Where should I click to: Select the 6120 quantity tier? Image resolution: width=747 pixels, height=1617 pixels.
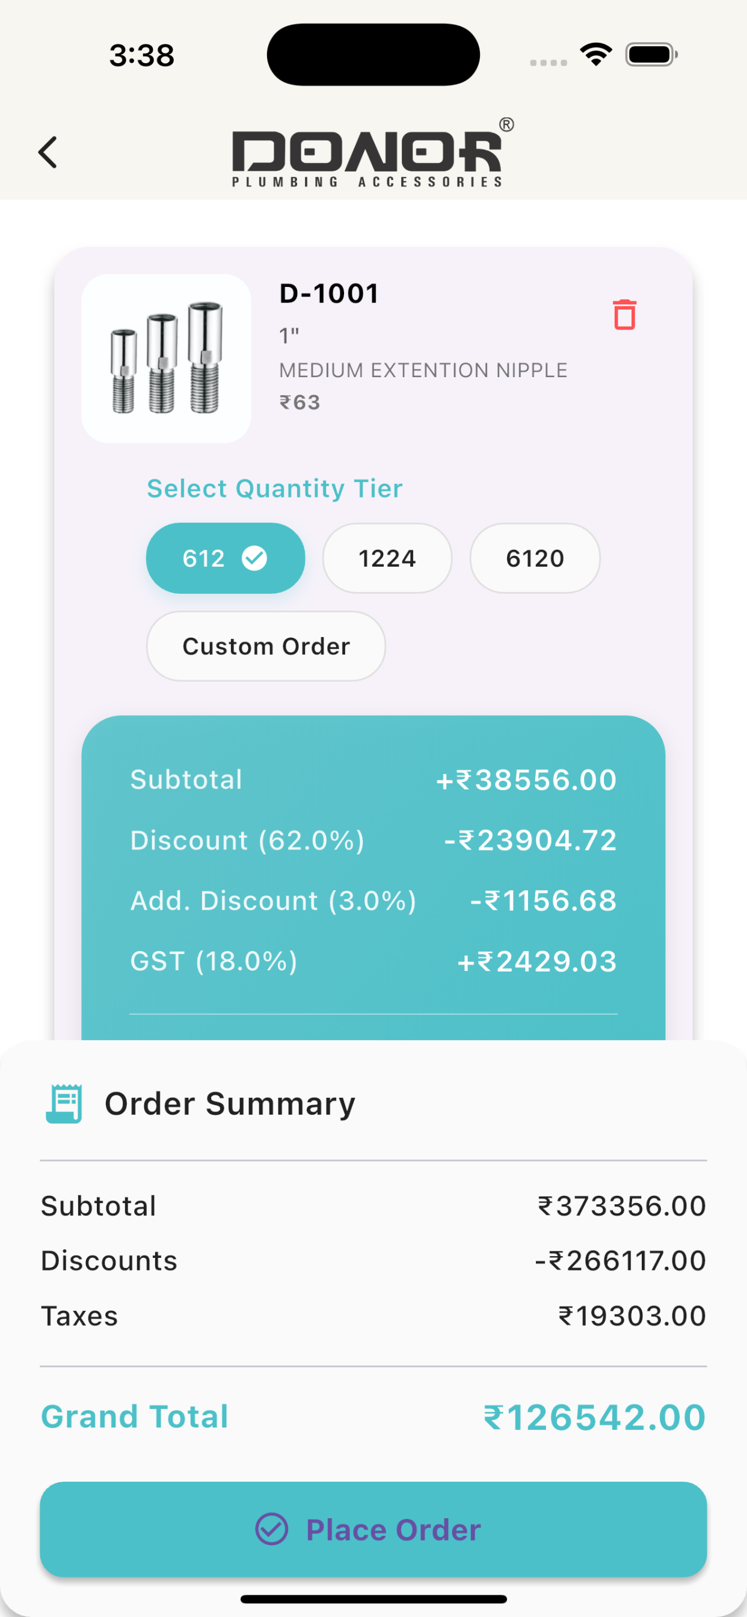(x=535, y=558)
